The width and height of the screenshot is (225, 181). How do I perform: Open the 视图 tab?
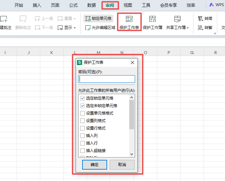pos(128,5)
